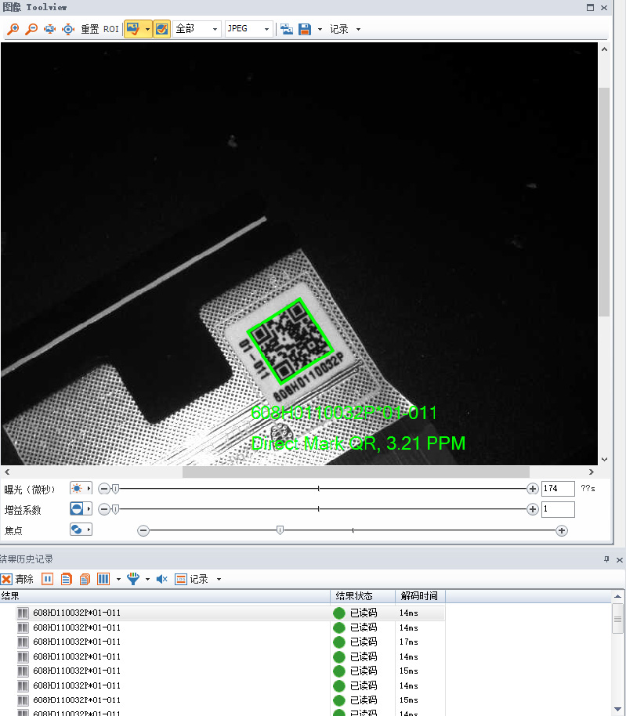Click the focus mode icon
Viewport: 626px width, 716px height.
pyautogui.click(x=77, y=530)
